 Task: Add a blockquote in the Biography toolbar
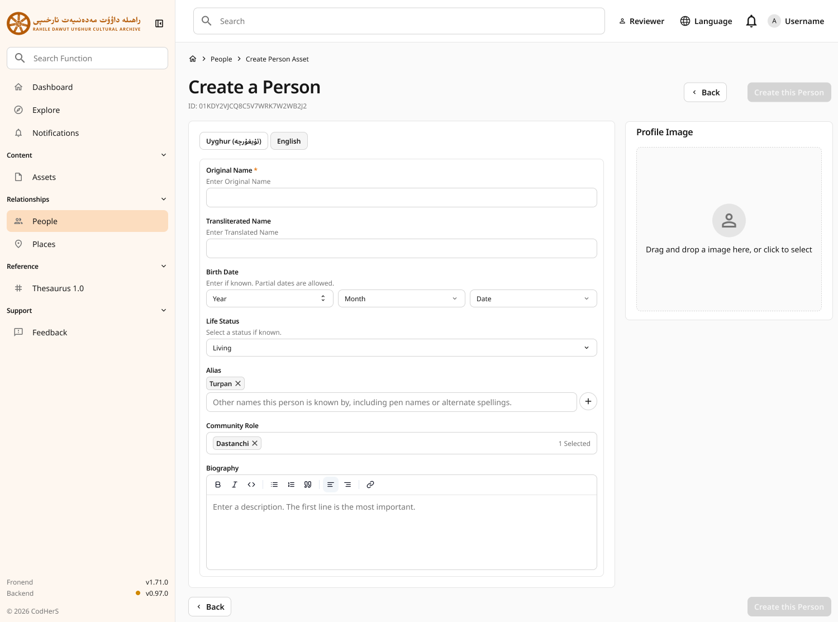[x=308, y=485]
